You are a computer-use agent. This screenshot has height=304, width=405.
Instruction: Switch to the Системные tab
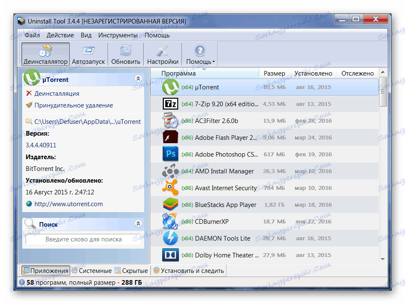92,270
